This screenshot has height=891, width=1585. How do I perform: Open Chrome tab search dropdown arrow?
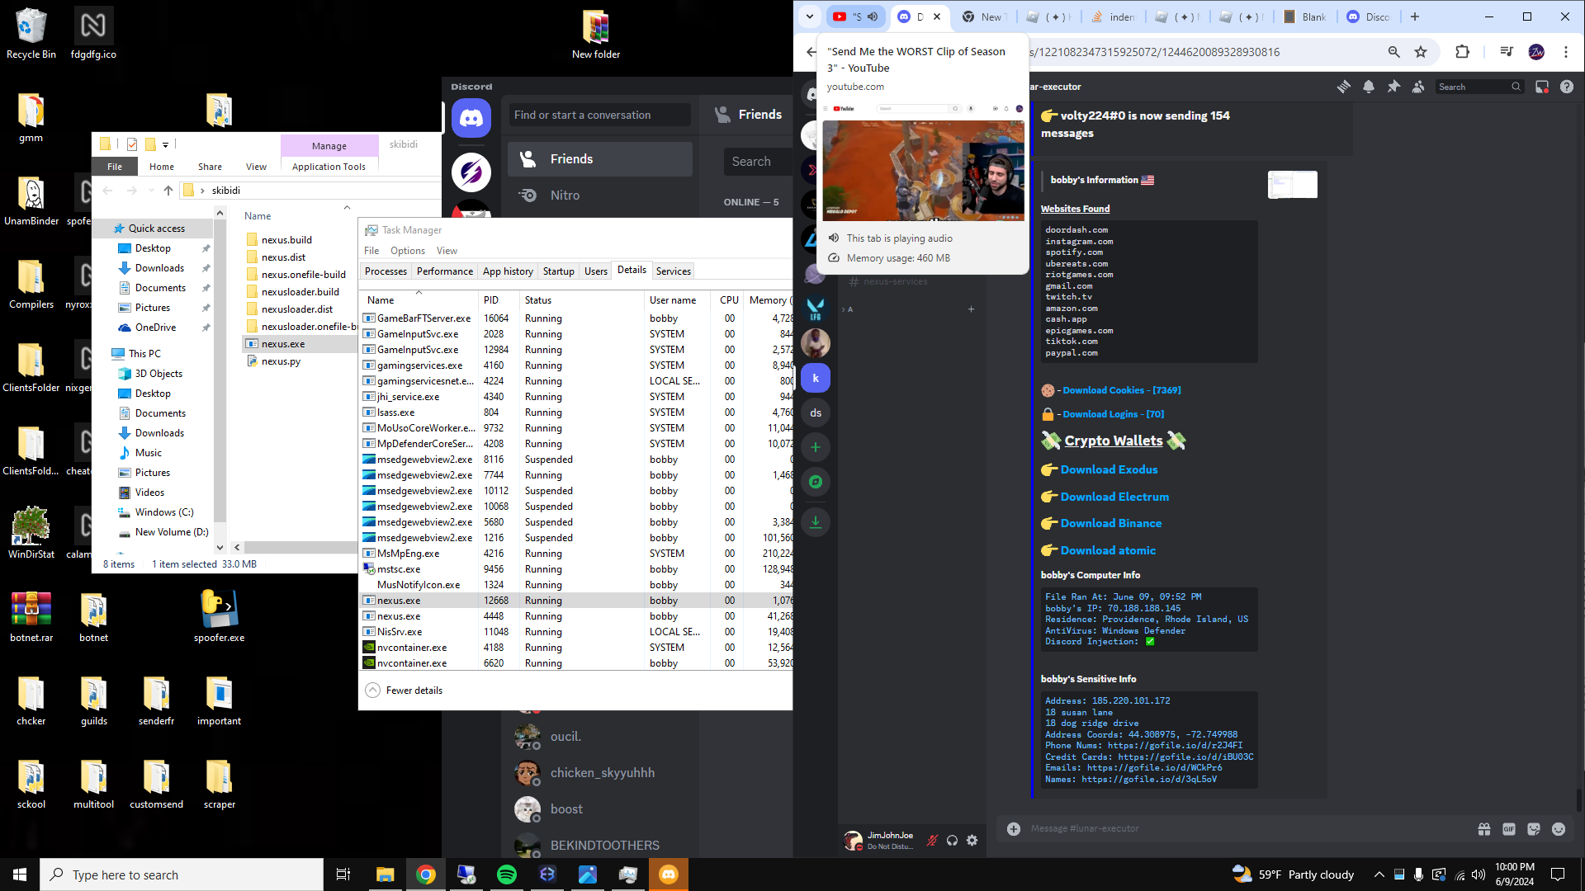pos(809,16)
